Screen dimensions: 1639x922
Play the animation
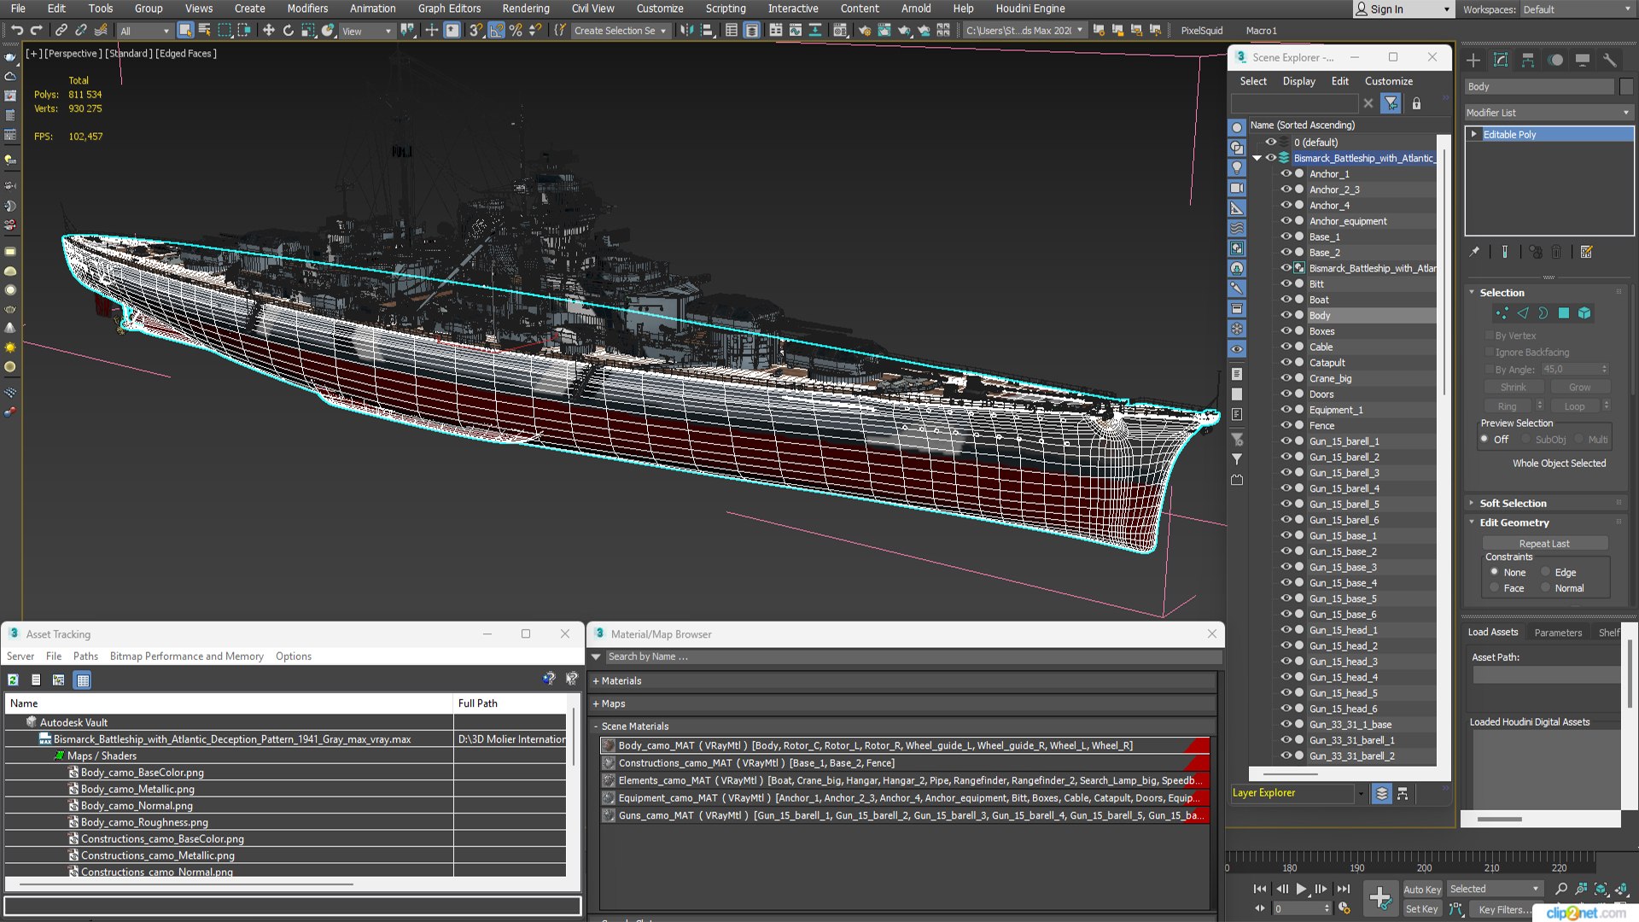(x=1301, y=889)
